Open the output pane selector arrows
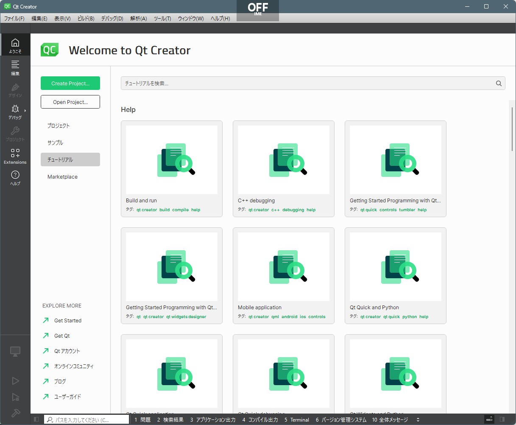Viewport: 516px width, 425px height. click(x=418, y=420)
